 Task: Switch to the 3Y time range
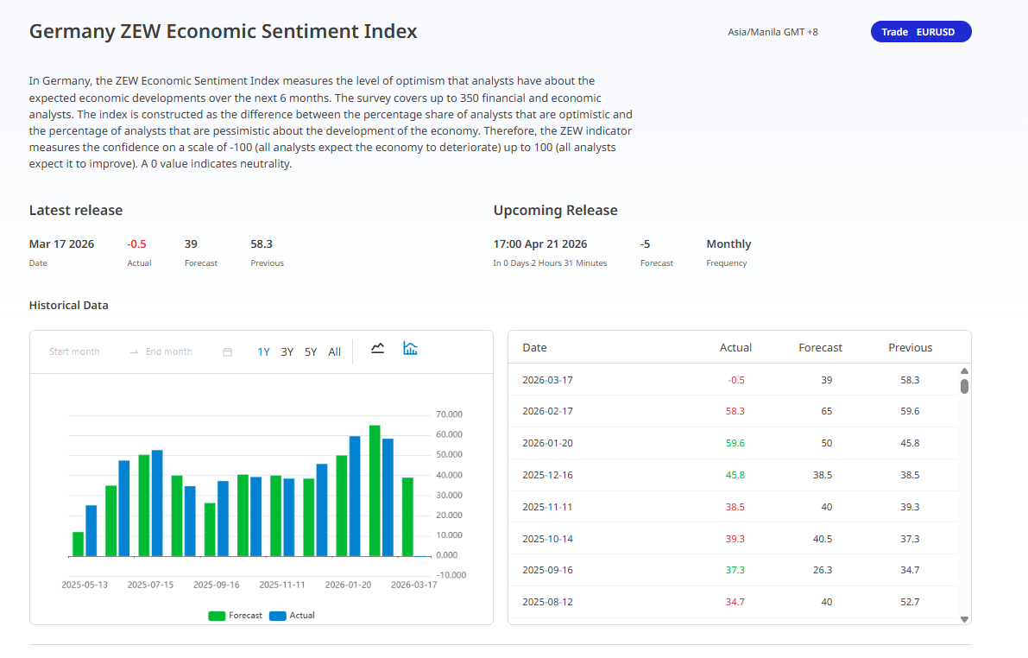pos(287,352)
